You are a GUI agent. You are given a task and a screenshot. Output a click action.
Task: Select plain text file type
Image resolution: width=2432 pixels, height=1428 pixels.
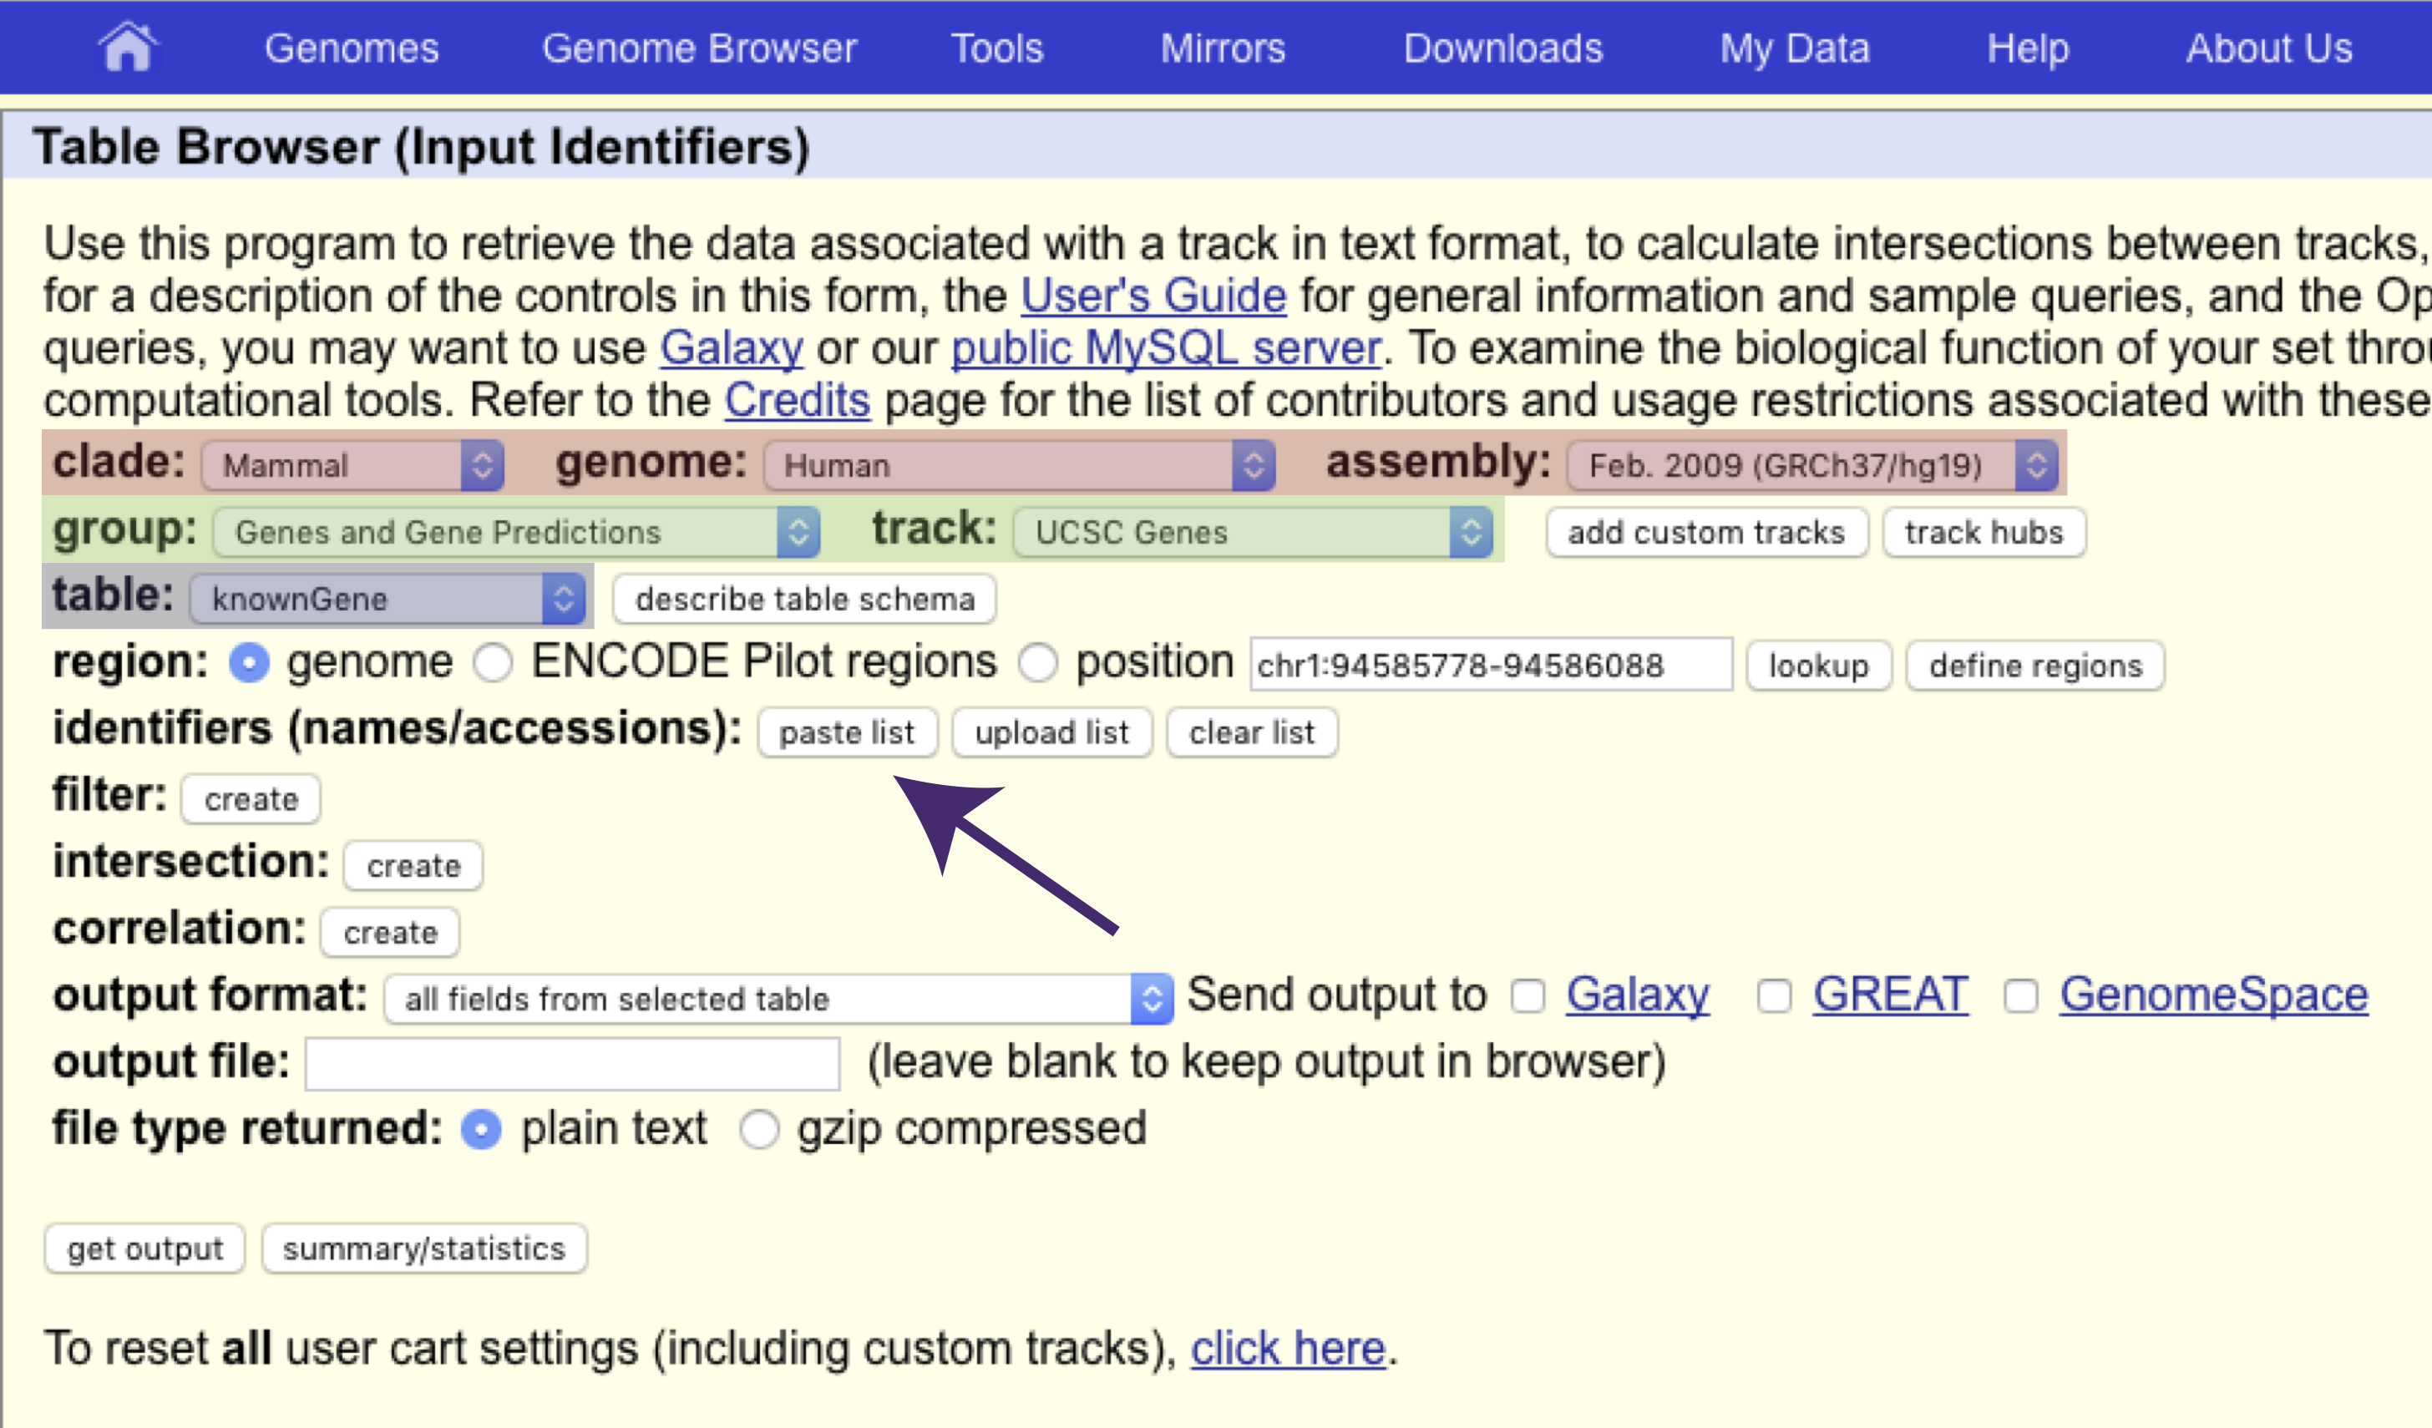480,1129
